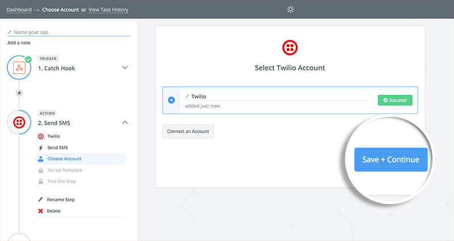Click the 'added just now' text
454x241 pixels.
click(x=203, y=106)
